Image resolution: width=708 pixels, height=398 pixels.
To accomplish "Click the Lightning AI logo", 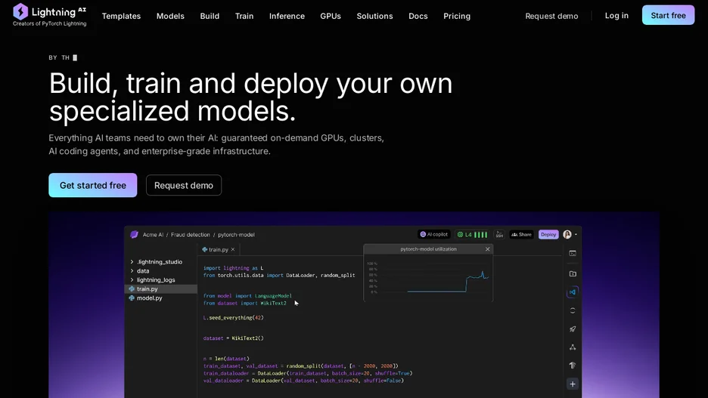I will tap(49, 12).
